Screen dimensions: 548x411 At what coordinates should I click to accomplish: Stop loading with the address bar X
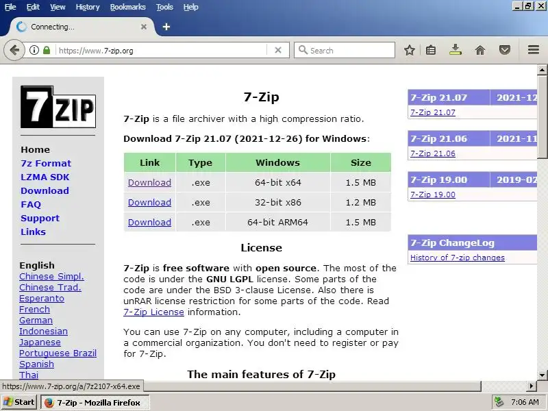tap(278, 50)
